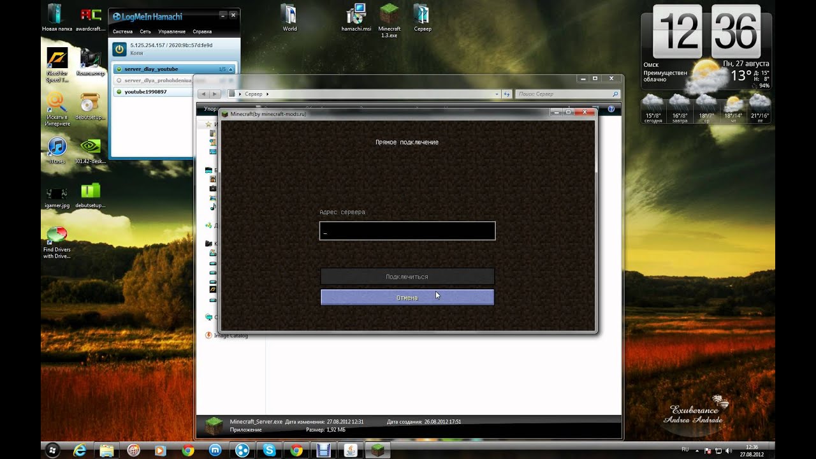This screenshot has height=459, width=816.
Task: Select the World folder icon on desktop
Action: pos(289,17)
